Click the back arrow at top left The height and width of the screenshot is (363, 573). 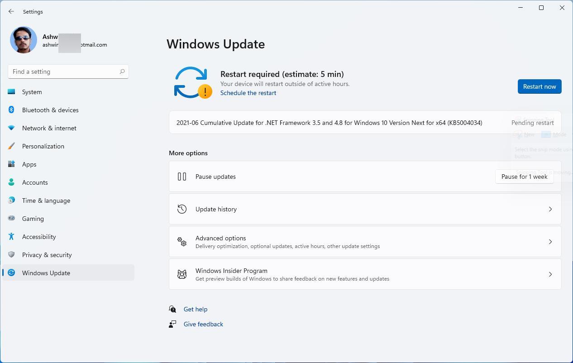point(11,11)
